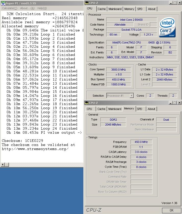Click the memory Frequency value '450.0 MHz'
182x214 pixels.
click(x=141, y=142)
